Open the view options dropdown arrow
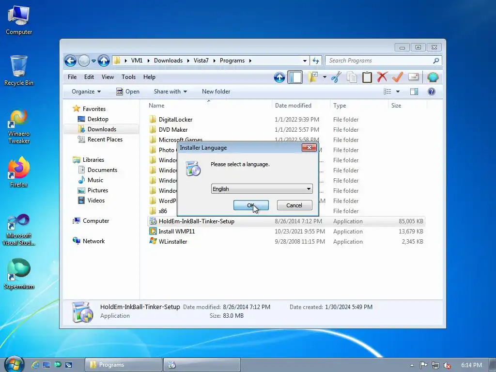The width and height of the screenshot is (496, 372). click(x=398, y=92)
